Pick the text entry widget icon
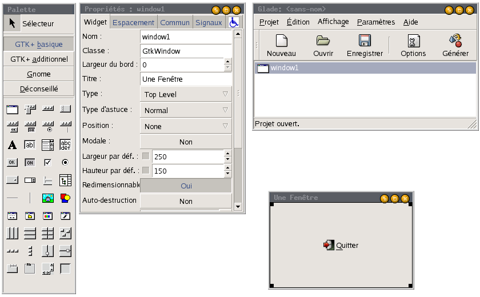 click(x=30, y=145)
